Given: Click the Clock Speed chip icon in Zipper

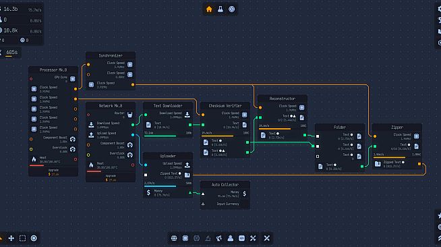Looking at the screenshot, I should (x=417, y=136).
